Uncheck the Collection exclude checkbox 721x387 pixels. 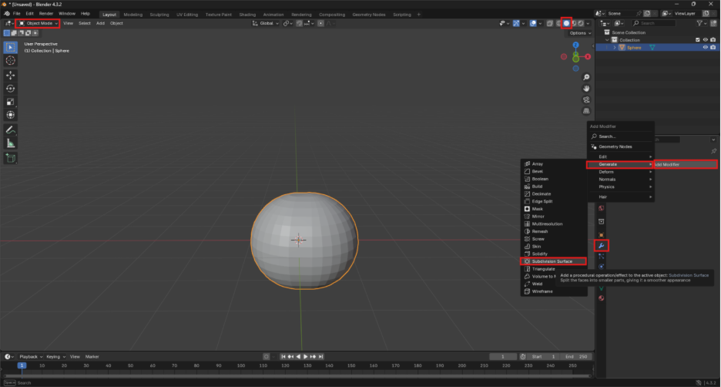coord(697,40)
